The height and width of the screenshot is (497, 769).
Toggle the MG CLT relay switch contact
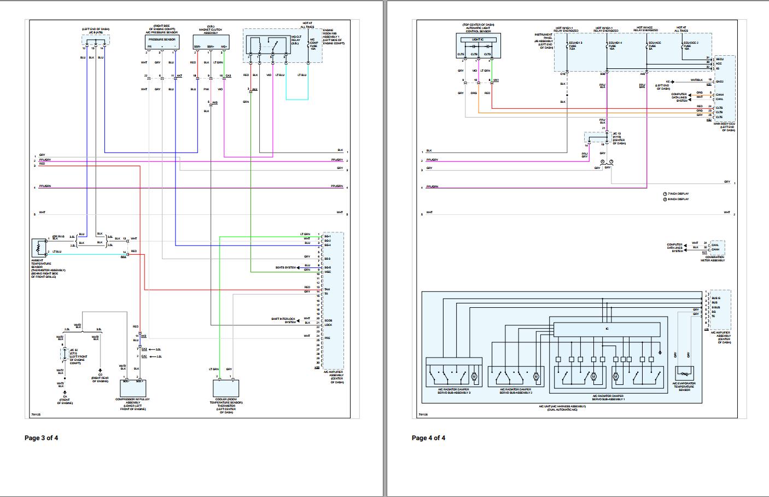(x=274, y=46)
